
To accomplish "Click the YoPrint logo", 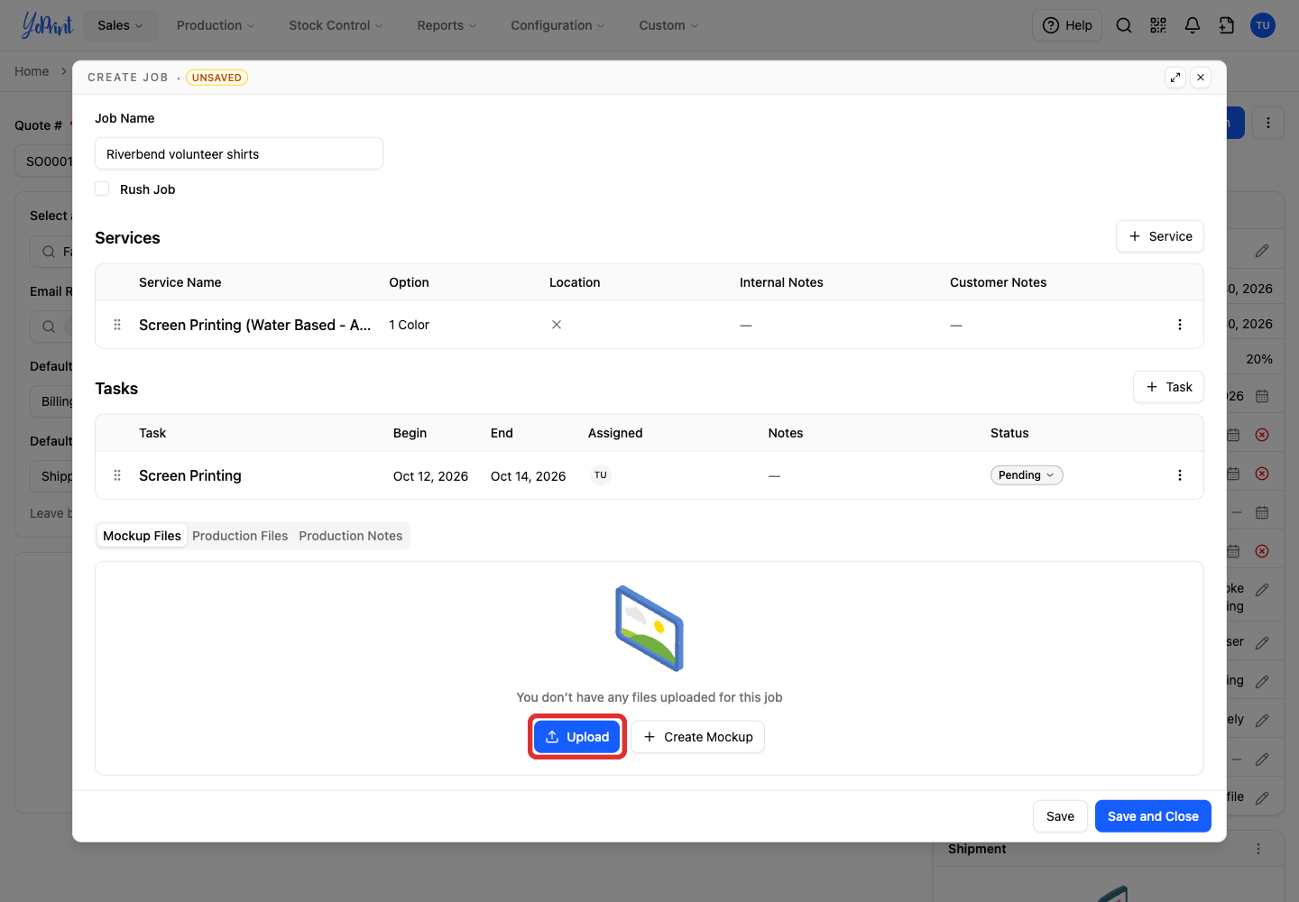I will pos(47,25).
